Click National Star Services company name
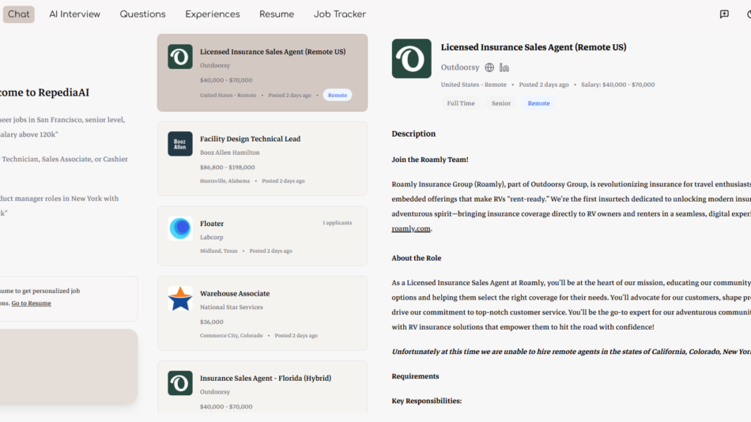Image resolution: width=751 pixels, height=422 pixels. pyautogui.click(x=232, y=307)
